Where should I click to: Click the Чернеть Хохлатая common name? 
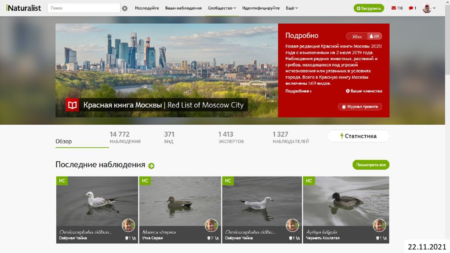[323, 238]
